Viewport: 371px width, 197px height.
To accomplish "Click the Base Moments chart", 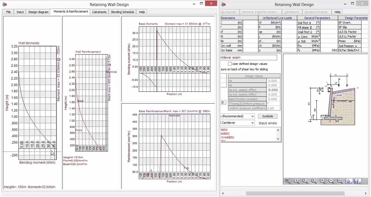I will tap(175, 59).
